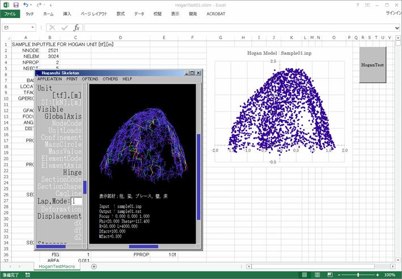Open OTHERS menu in Hoganshi Skeleton

[110, 79]
